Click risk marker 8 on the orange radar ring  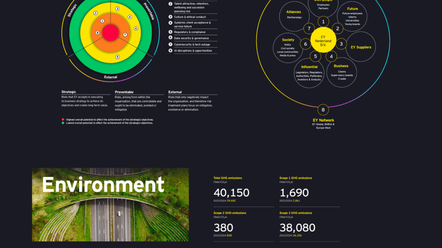coord(98,33)
